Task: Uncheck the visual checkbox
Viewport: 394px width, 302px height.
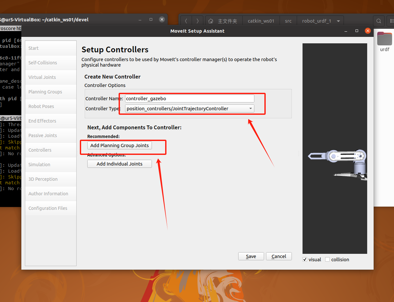Action: click(305, 259)
